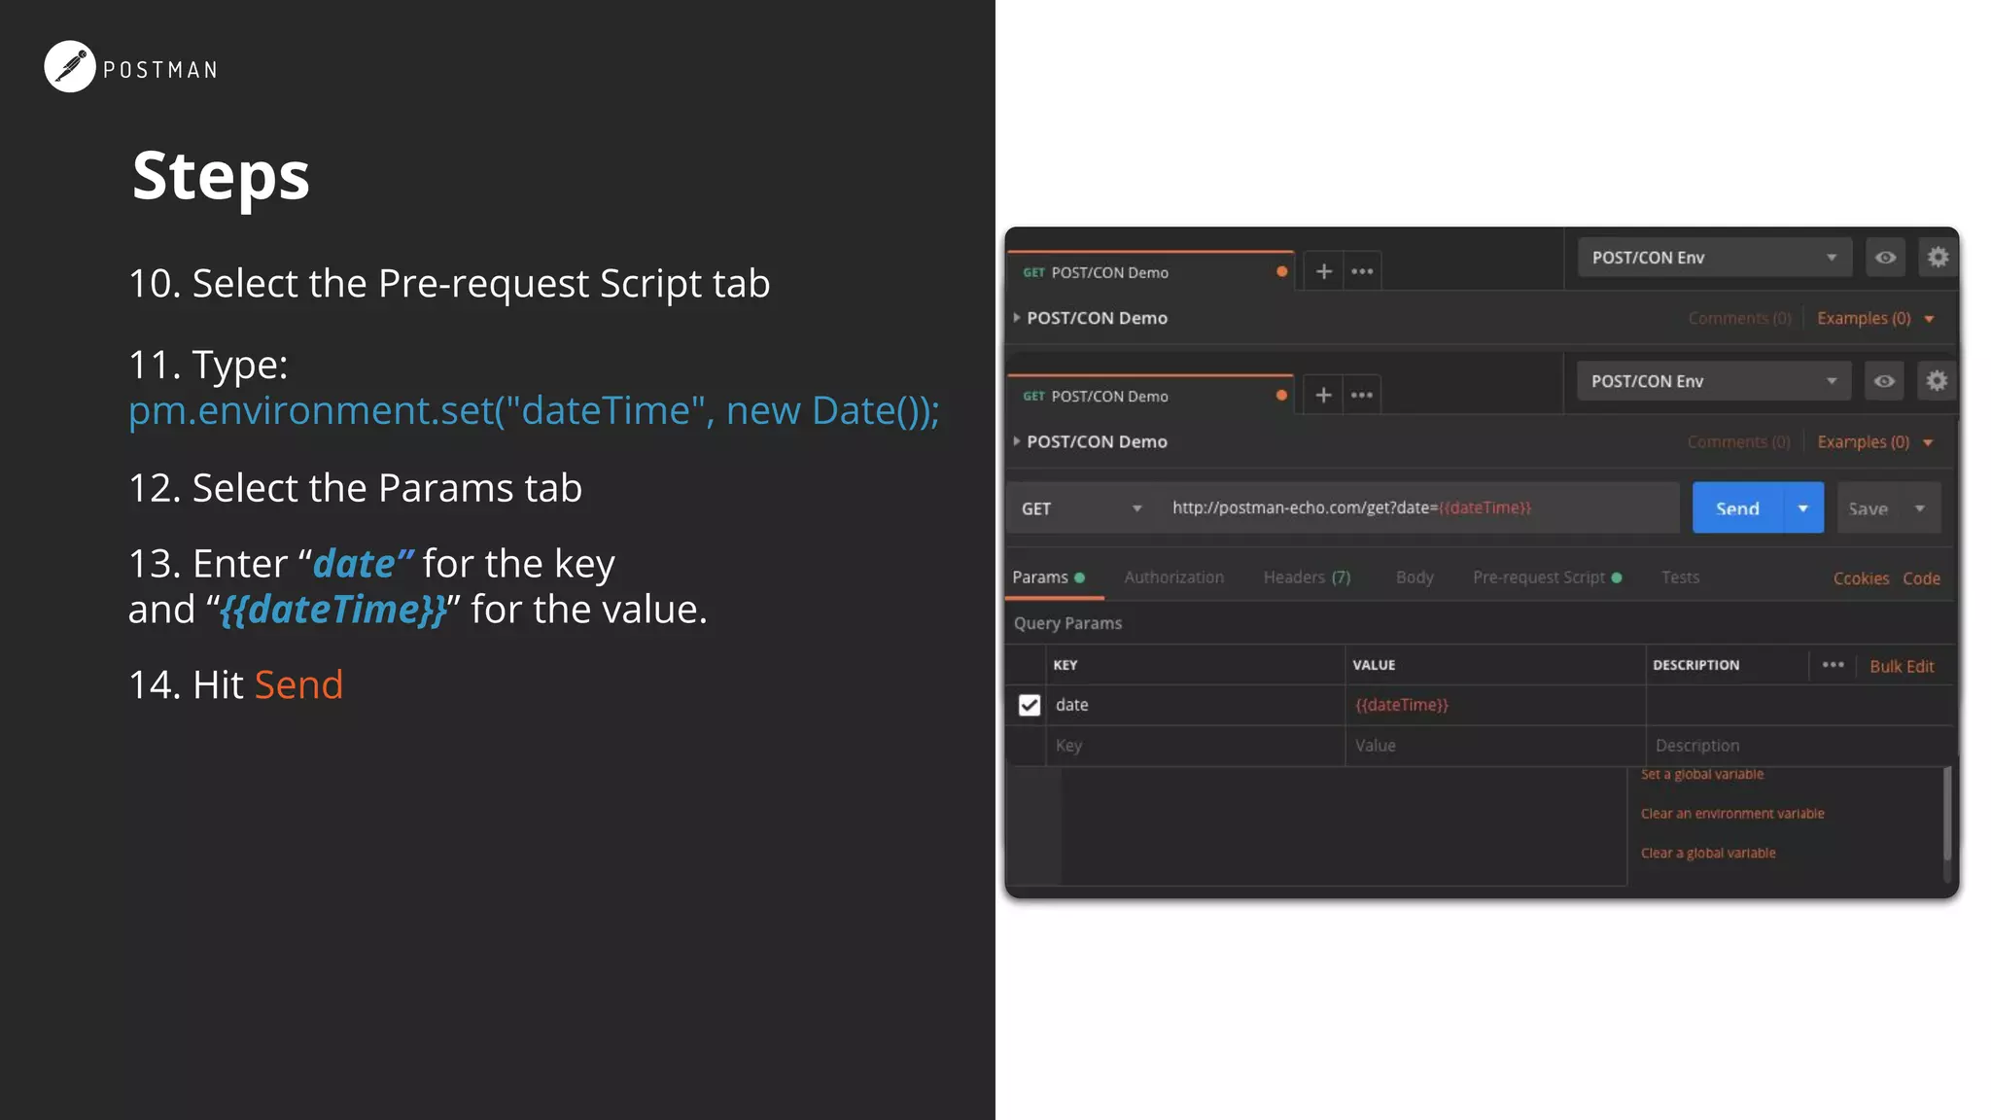Toggle lower environment quick look eye
Image resolution: width=1991 pixels, height=1120 pixels.
point(1884,381)
